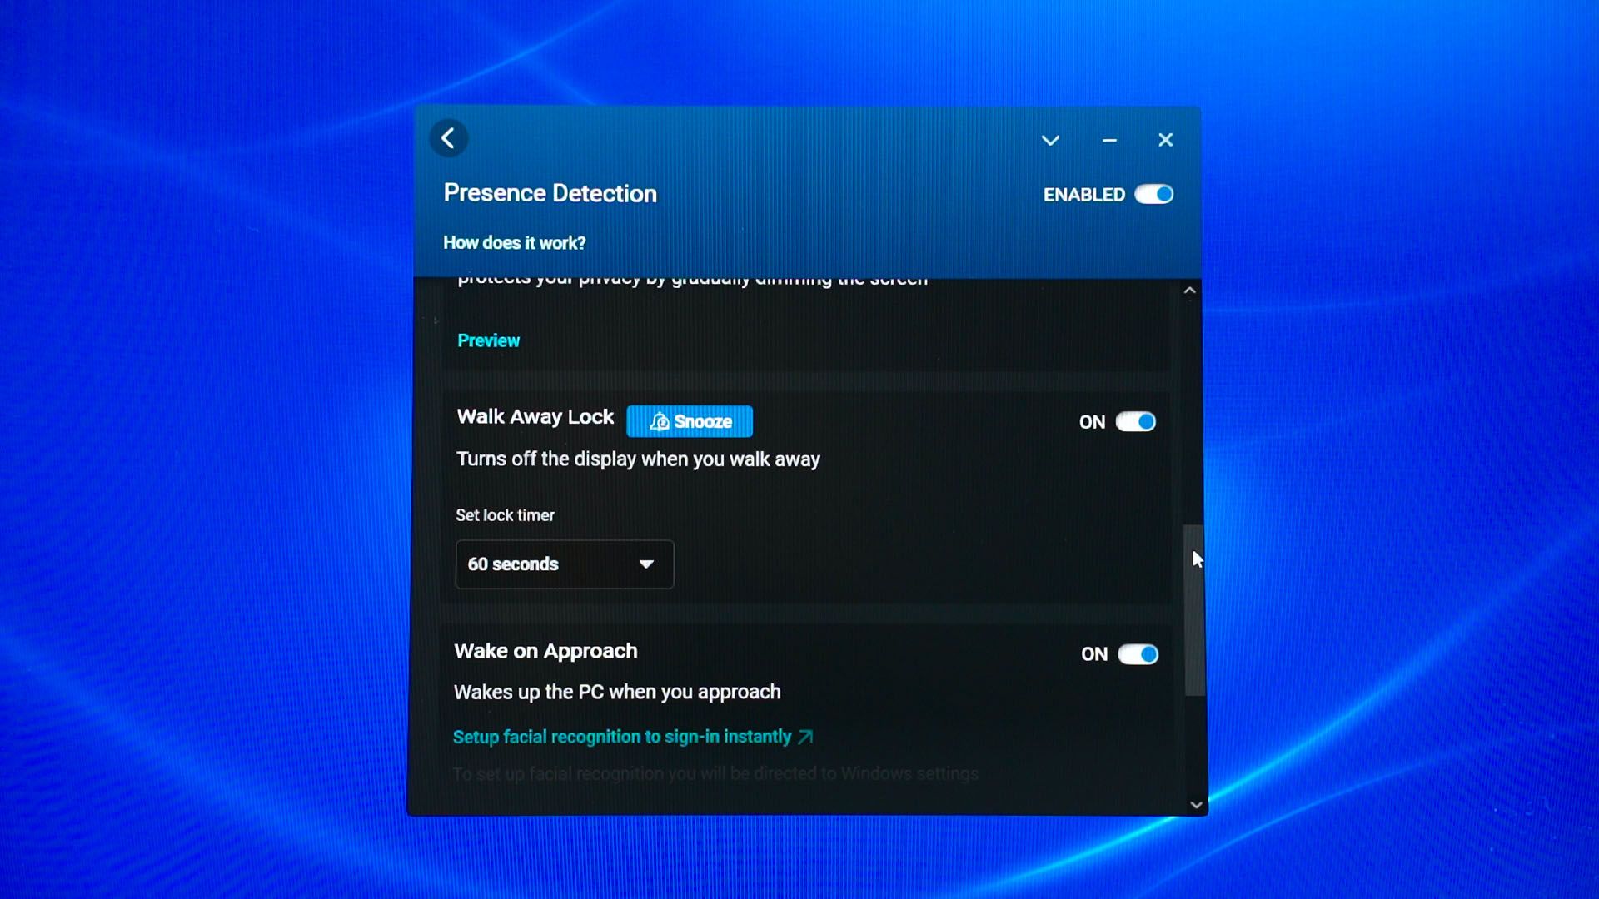Turn off the Walk Away Lock toggle

(x=1136, y=422)
